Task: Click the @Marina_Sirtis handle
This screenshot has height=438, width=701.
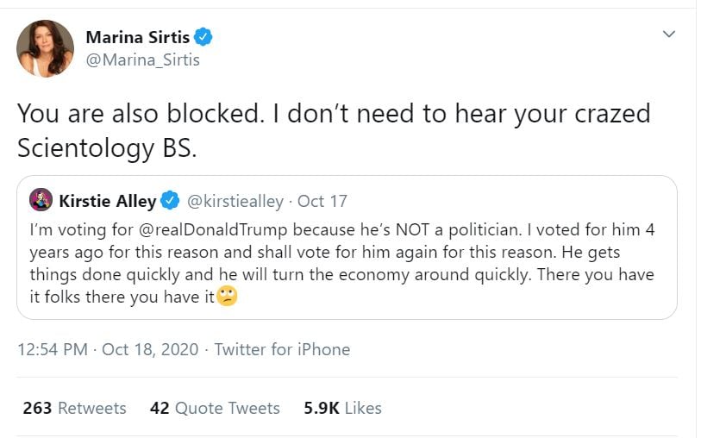Action: pyautogui.click(x=141, y=60)
